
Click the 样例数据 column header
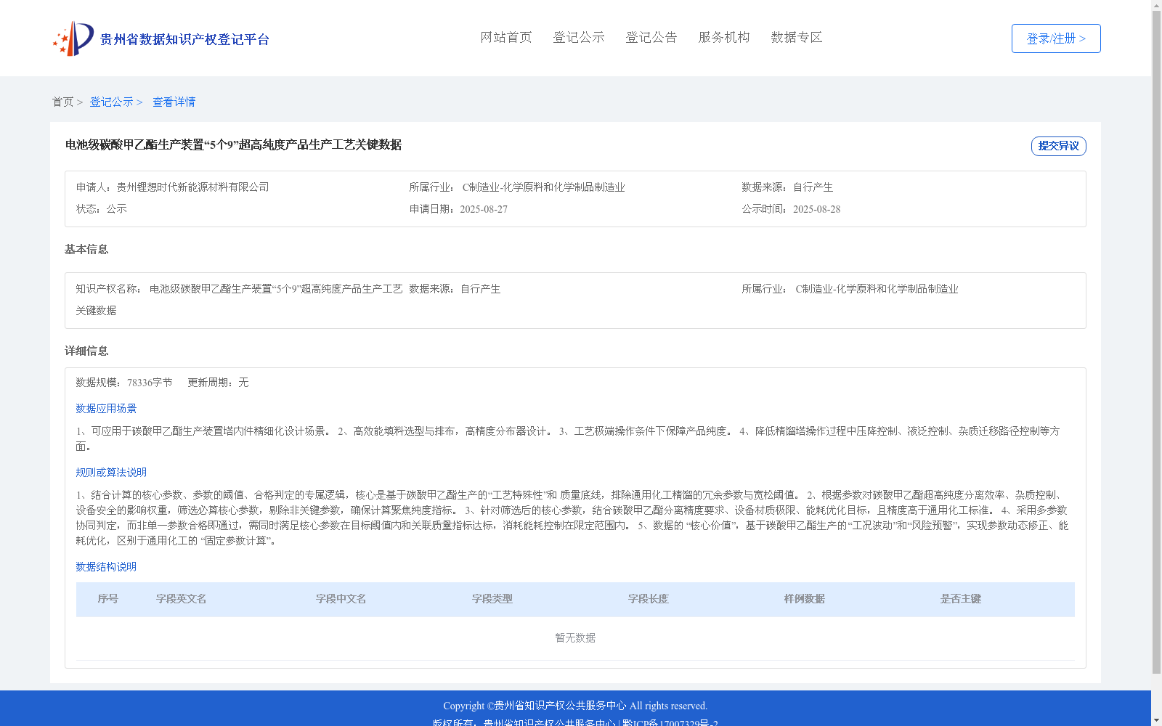[x=805, y=599]
